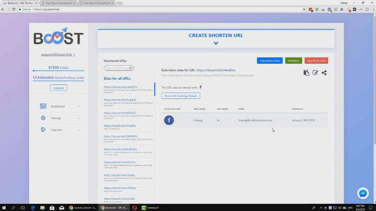The image size is (376, 211).
Task: Launch Edge browser from taskbar
Action: pyautogui.click(x=33, y=208)
